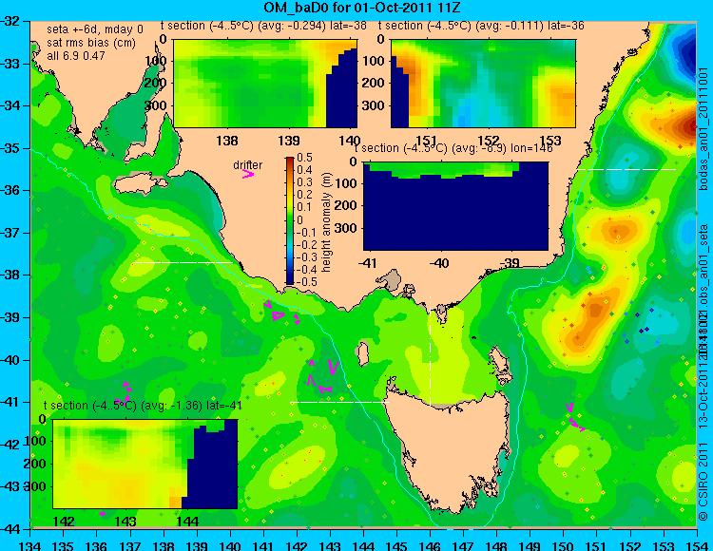
Task: Click the 'height anomaly (m)' colorbar label
Action: [326, 222]
